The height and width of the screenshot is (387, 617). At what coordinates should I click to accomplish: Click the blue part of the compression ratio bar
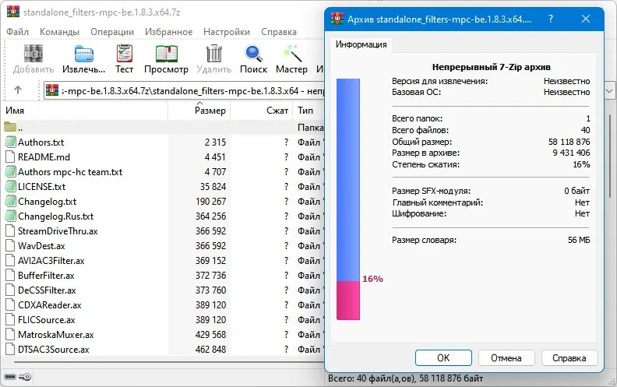point(348,180)
